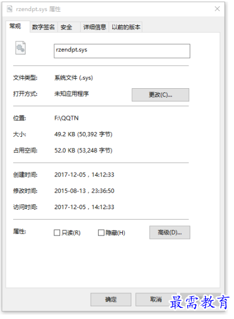234x319 pixels.
Task: Confirm with the 确定 button
Action: coord(111,299)
